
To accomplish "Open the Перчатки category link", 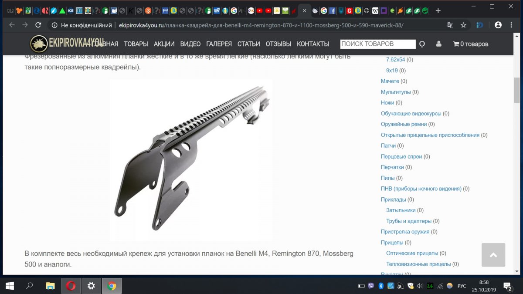I will tap(392, 167).
